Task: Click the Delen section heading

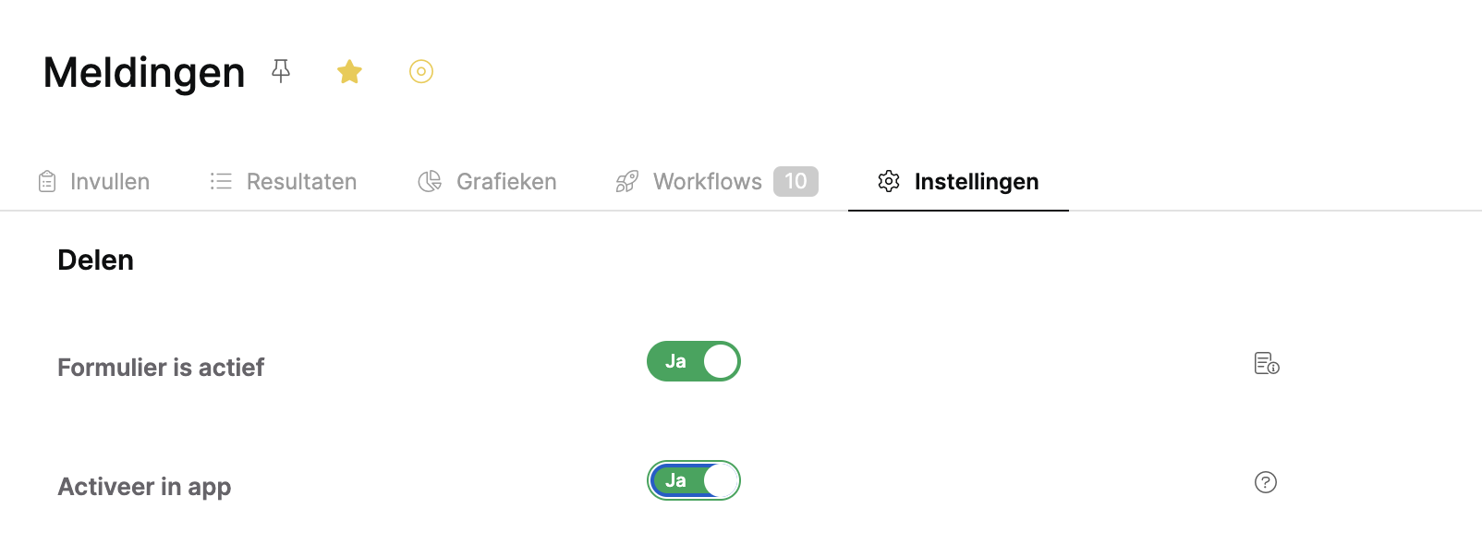Action: pyautogui.click(x=96, y=260)
